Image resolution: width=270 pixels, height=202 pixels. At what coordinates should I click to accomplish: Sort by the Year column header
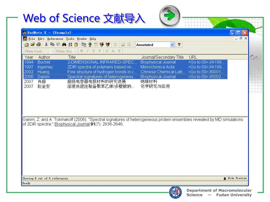pos(29,57)
